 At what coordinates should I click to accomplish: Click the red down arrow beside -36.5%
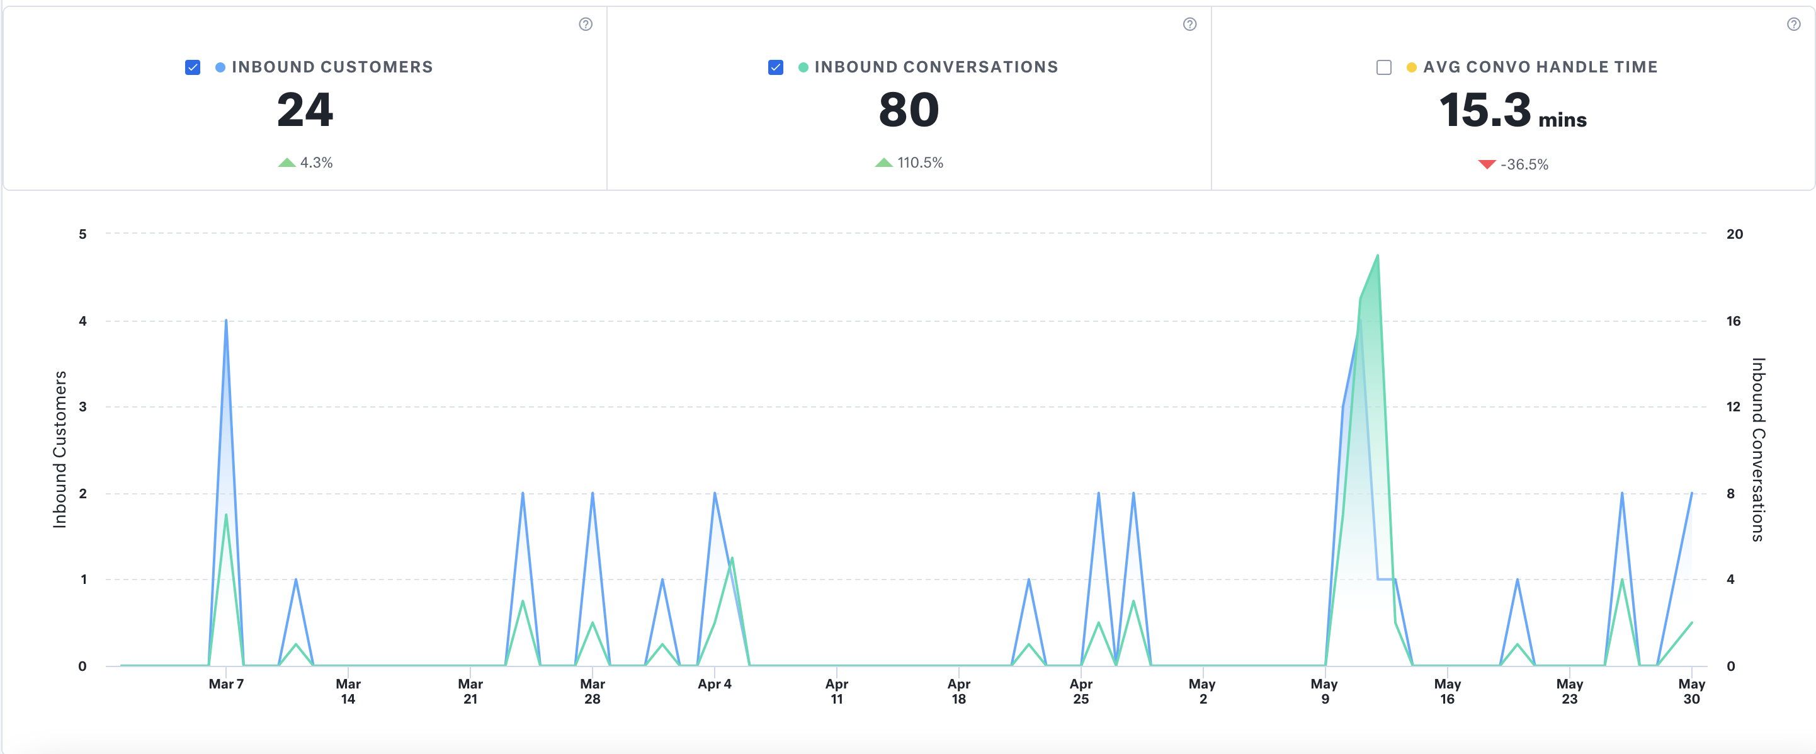[x=1487, y=164]
